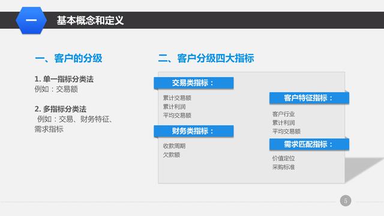Click the blue banner 交易类指标：
The width and height of the screenshot is (384, 216).
pos(194,83)
